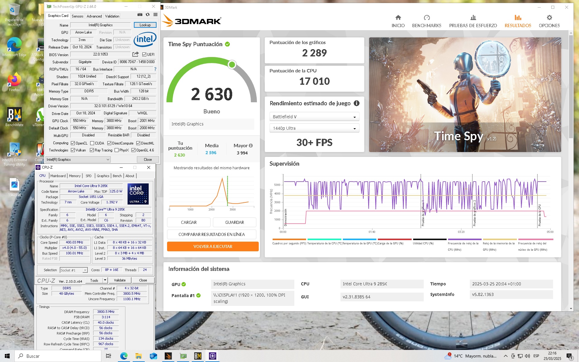Open PRUEBAS DE ESFUERZO stress test icon

[473, 17]
